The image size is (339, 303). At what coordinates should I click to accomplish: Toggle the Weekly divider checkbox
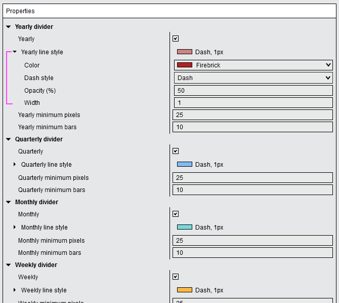tap(176, 277)
